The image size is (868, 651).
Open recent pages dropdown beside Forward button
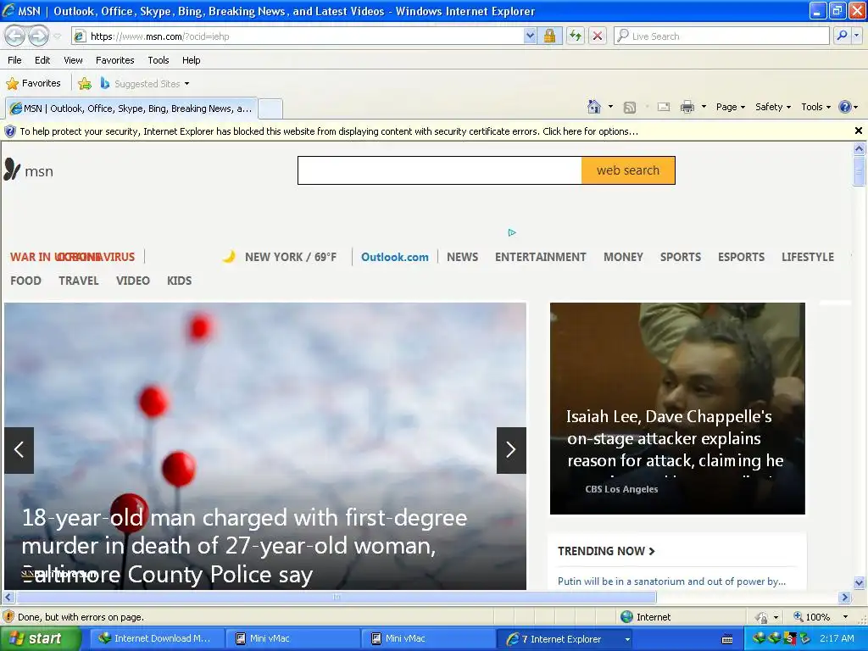click(57, 36)
